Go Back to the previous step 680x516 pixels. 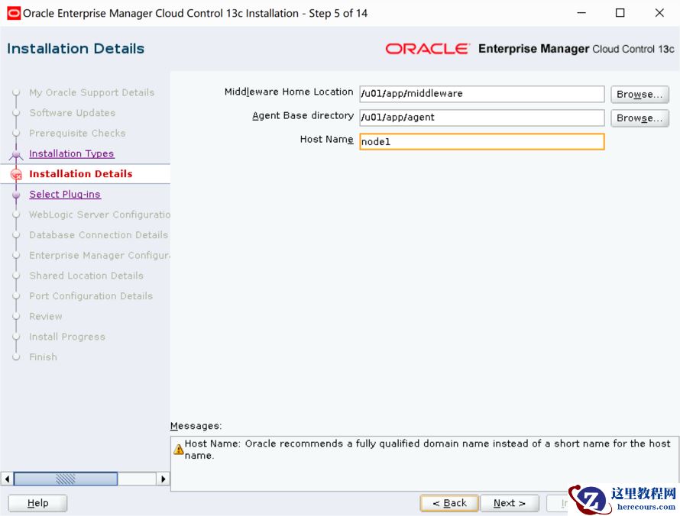point(449,503)
